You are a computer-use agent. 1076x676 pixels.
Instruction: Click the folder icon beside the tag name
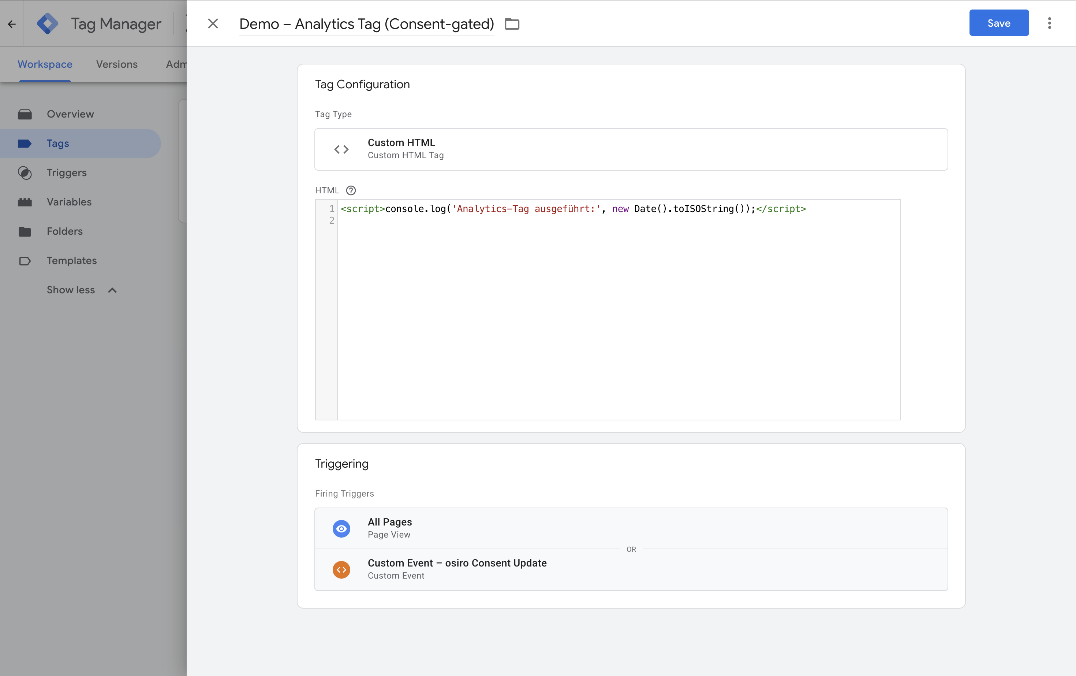pos(512,24)
